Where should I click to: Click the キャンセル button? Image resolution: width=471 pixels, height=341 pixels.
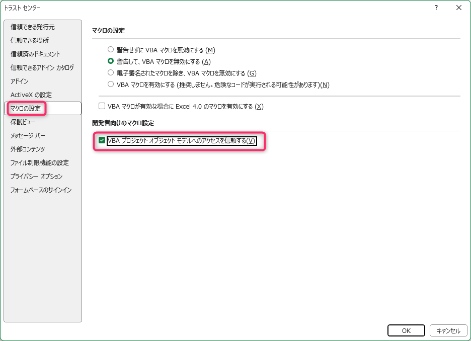[x=448, y=330]
